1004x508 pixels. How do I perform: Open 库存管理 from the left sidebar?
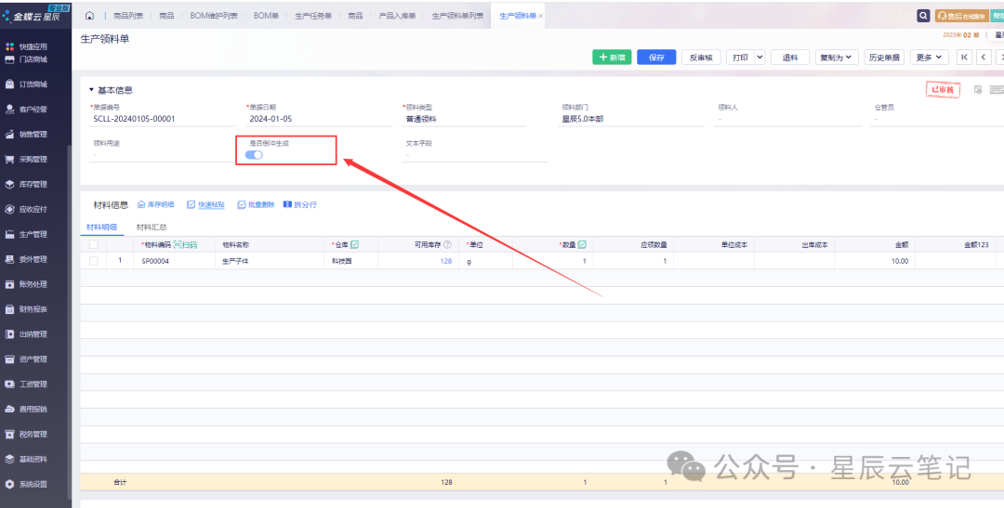coord(33,184)
